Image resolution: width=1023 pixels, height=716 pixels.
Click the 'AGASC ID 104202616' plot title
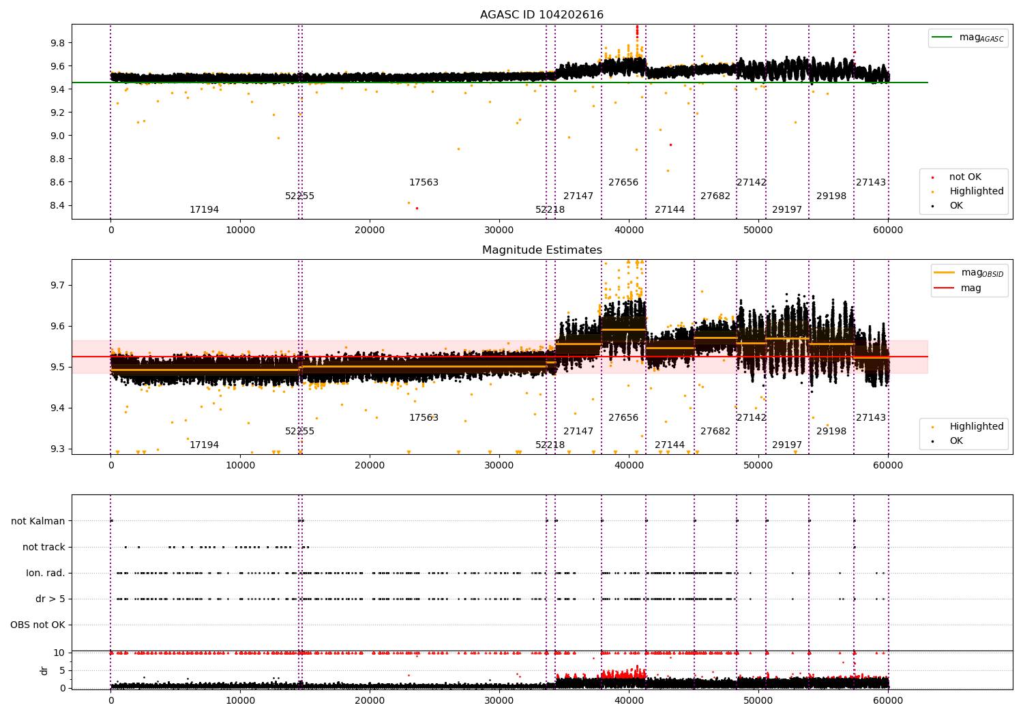click(x=542, y=15)
